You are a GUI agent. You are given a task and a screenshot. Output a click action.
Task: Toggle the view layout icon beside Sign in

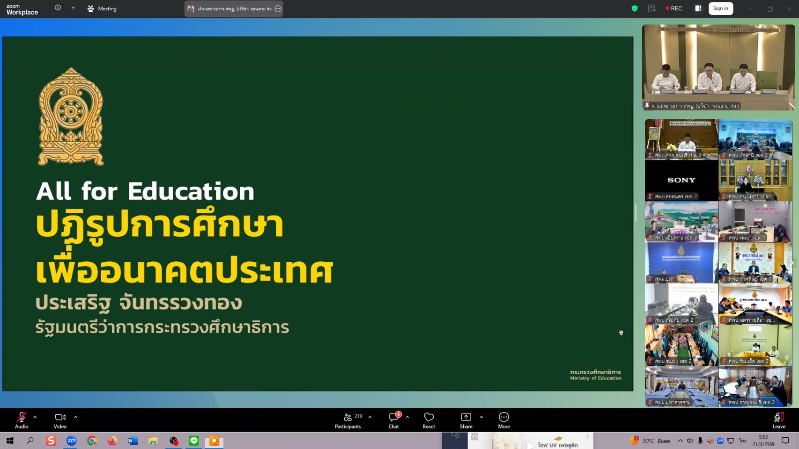coord(698,8)
